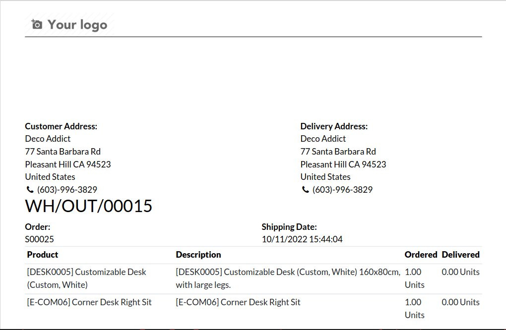
Task: Click the shipping date 10/11/2022 15:44:04
Action: 302,239
